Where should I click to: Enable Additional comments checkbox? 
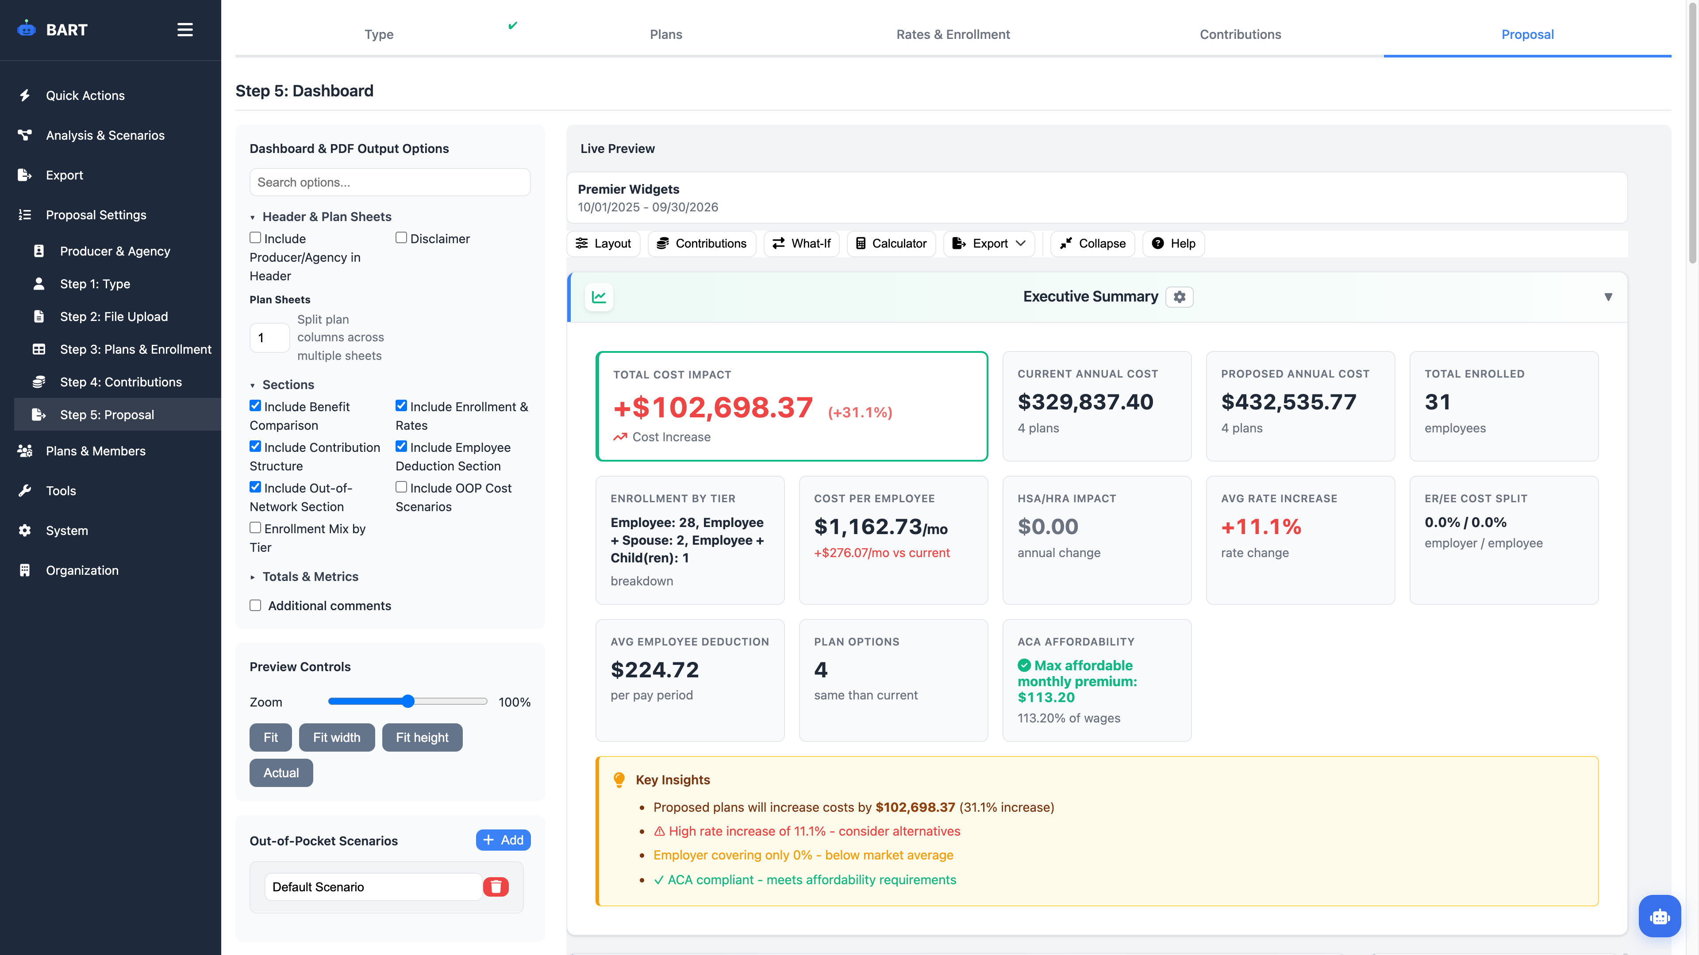[255, 606]
